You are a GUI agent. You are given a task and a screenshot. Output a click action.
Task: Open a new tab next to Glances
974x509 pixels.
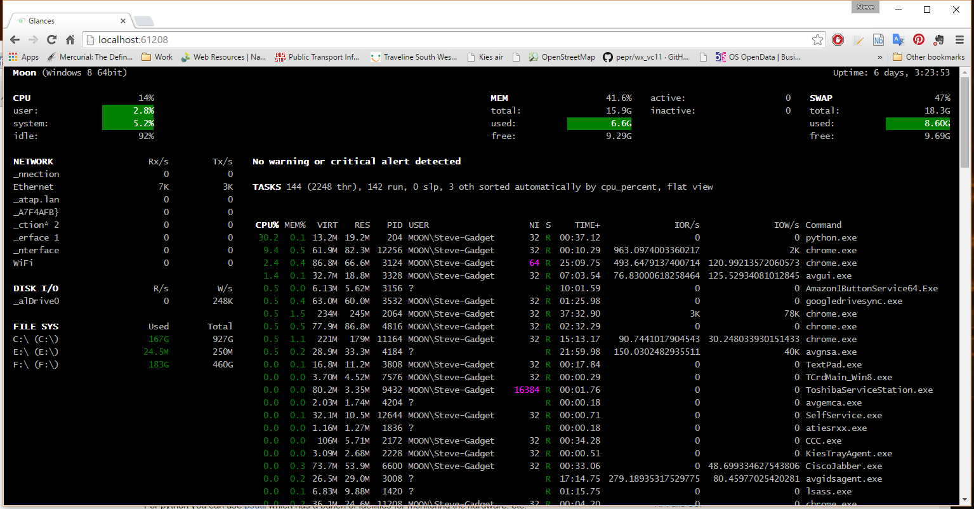tap(143, 22)
